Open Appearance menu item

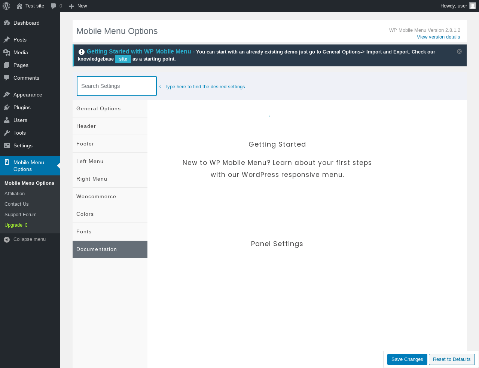pos(30,95)
